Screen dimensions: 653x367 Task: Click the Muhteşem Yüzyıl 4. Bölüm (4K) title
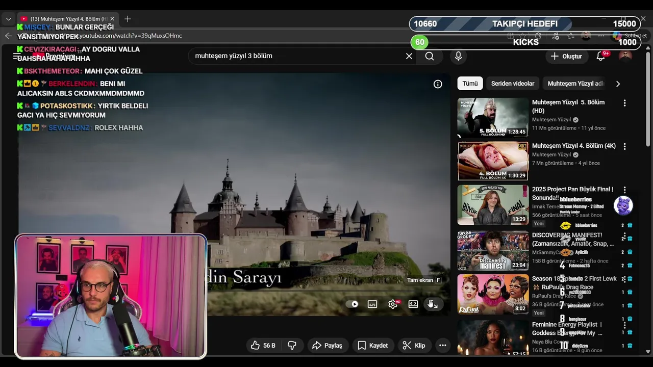(574, 146)
